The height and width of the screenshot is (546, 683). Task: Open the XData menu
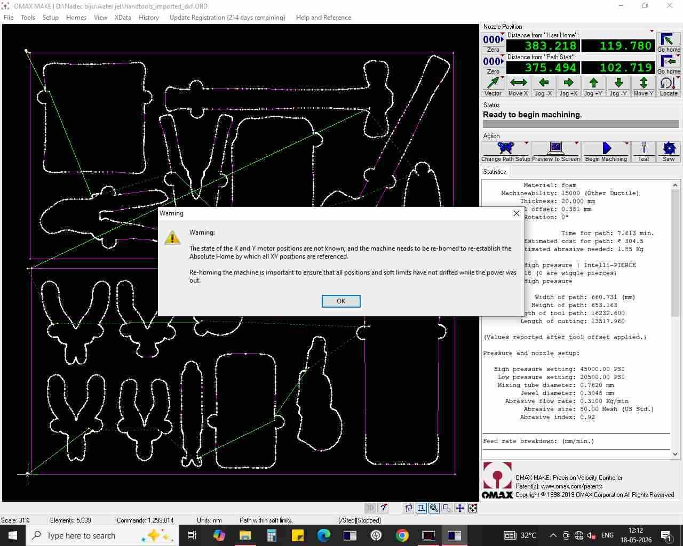click(123, 18)
